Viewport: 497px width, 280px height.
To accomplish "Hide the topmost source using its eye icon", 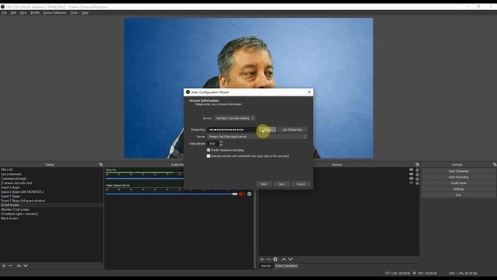I will (x=411, y=170).
